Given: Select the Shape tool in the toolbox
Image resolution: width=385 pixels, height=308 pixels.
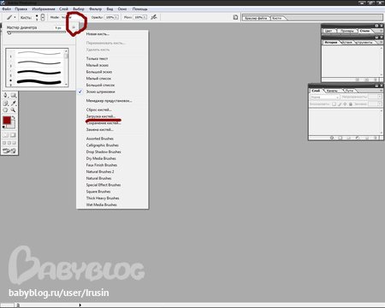Looking at the screenshot, I should pyautogui.click(x=14, y=95).
